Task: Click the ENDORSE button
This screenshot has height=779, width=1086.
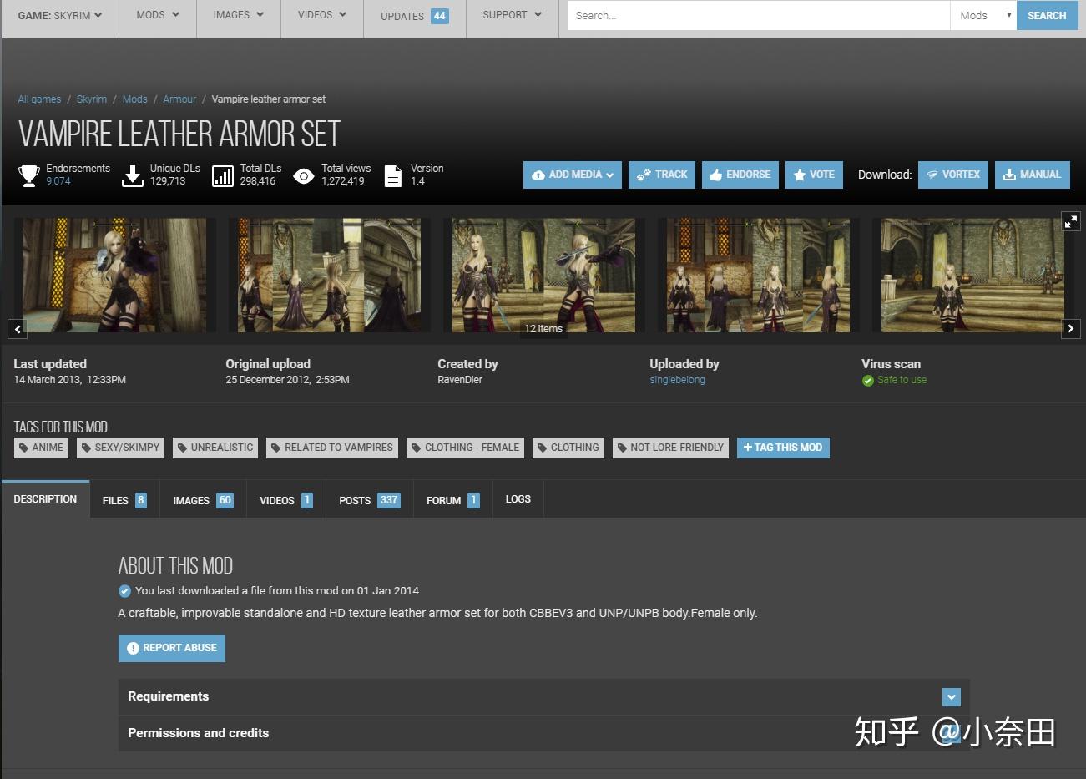Action: click(740, 175)
